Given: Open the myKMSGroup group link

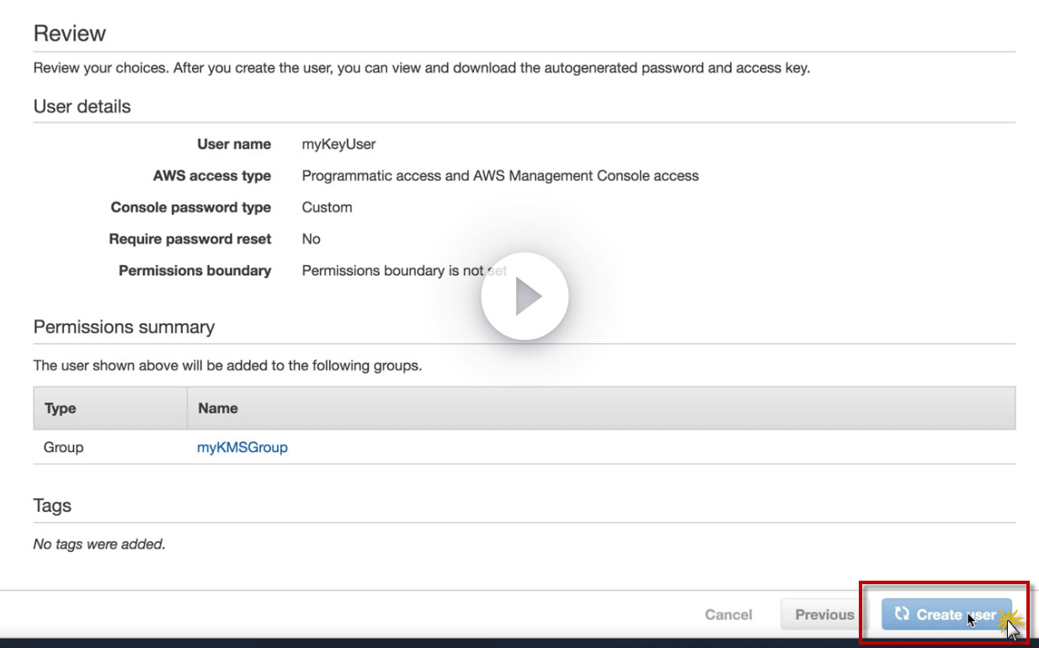Looking at the screenshot, I should 242,448.
